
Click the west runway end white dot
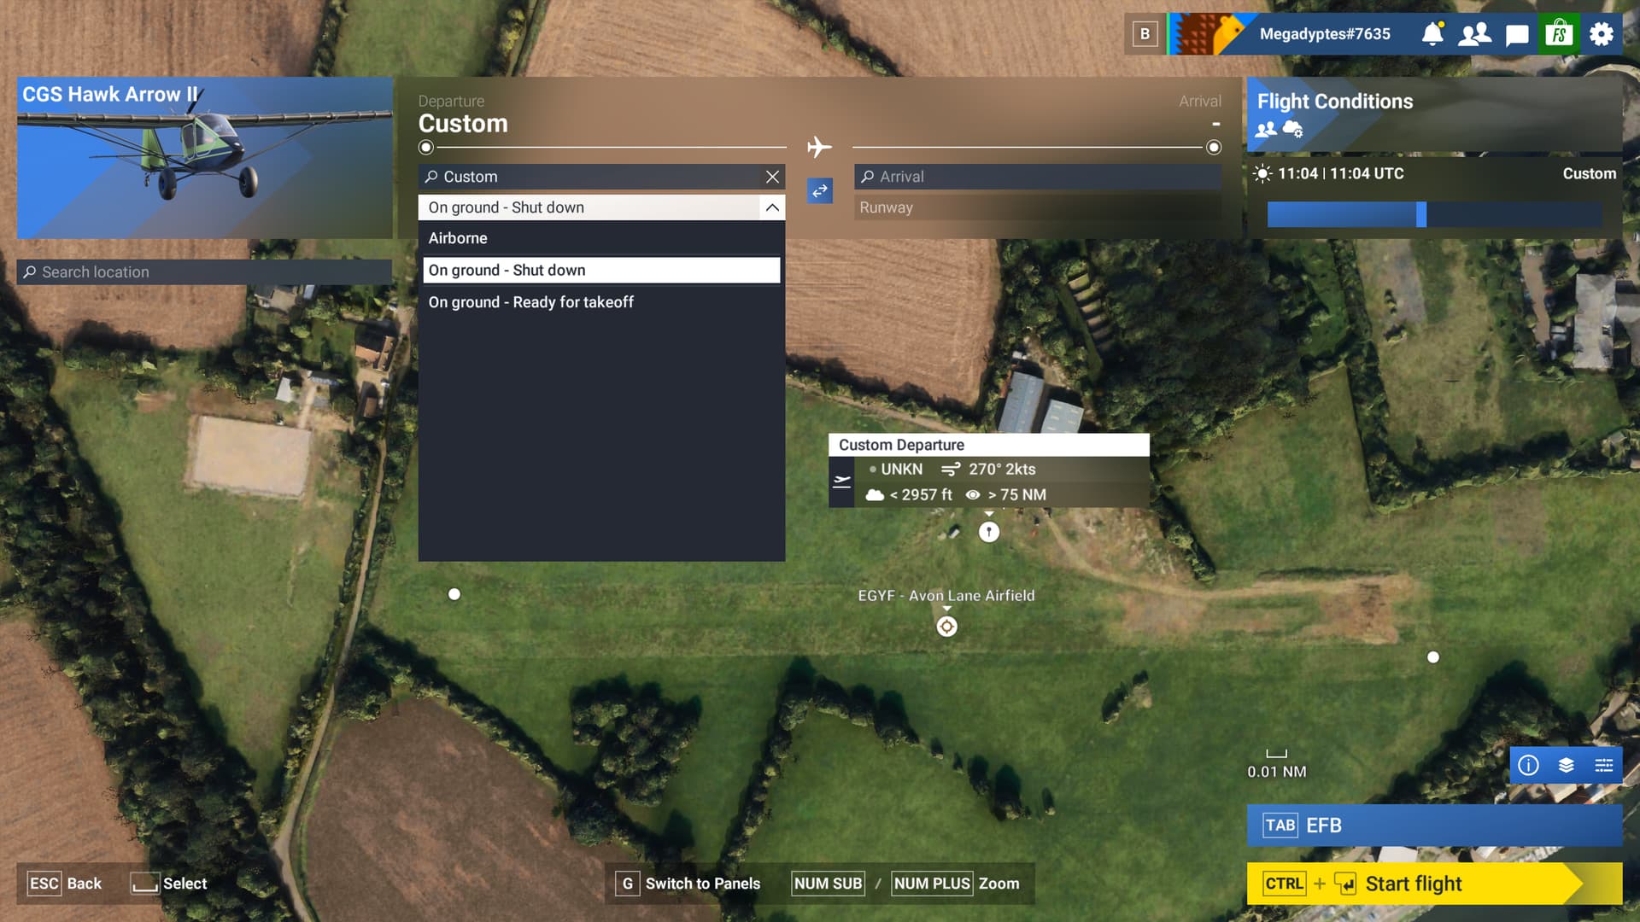point(454,594)
